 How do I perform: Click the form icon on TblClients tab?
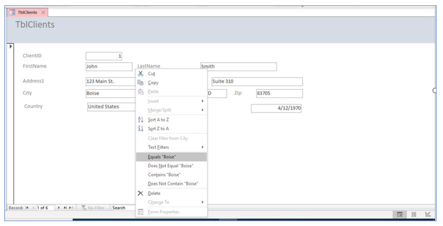coord(12,12)
